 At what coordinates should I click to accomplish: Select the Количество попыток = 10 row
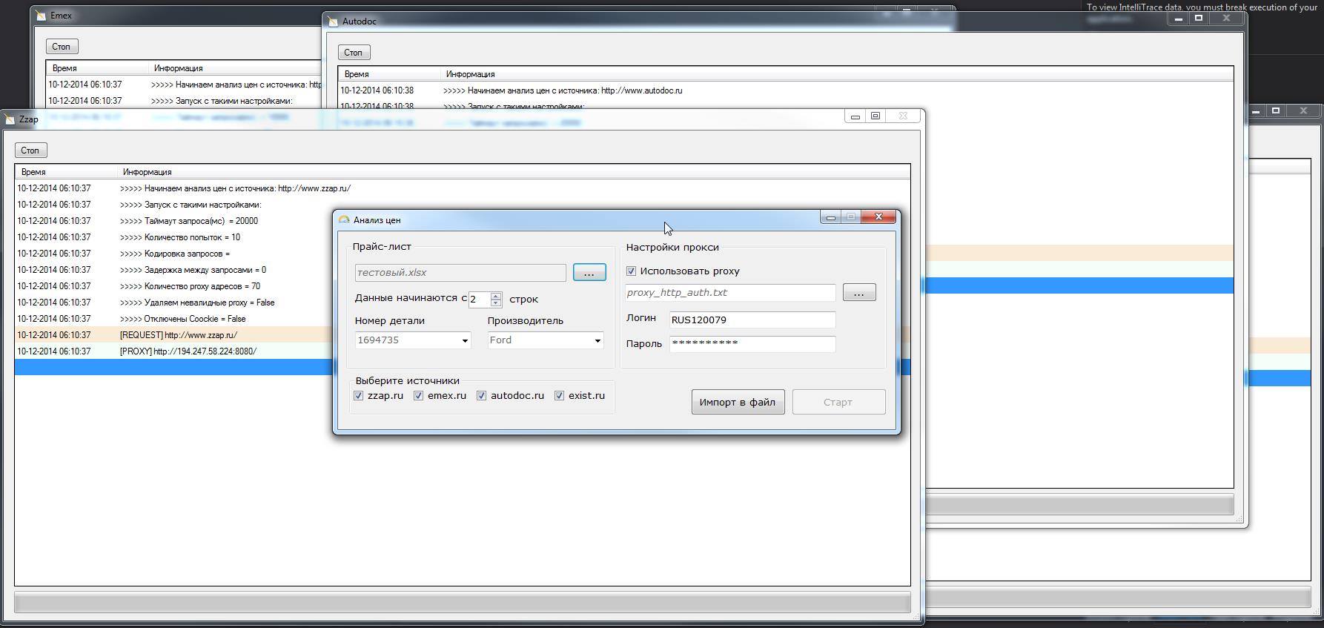(463, 237)
